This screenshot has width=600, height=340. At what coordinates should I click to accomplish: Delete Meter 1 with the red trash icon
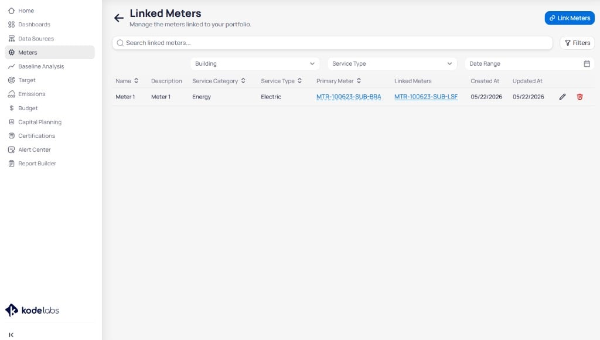[x=579, y=97]
